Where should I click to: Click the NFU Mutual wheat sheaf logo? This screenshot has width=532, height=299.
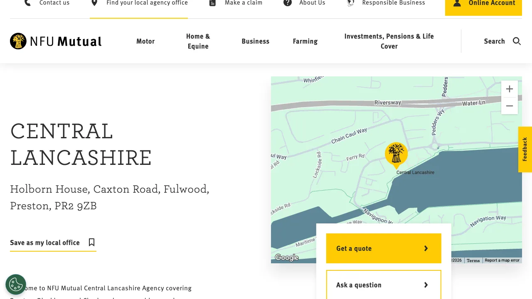[x=18, y=41]
